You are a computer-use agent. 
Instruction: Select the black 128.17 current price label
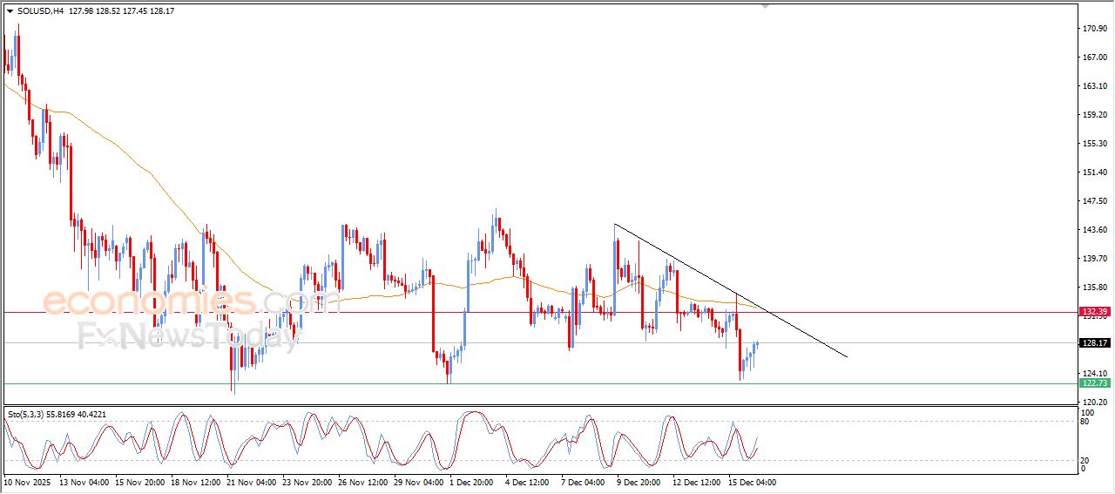[x=1094, y=343]
